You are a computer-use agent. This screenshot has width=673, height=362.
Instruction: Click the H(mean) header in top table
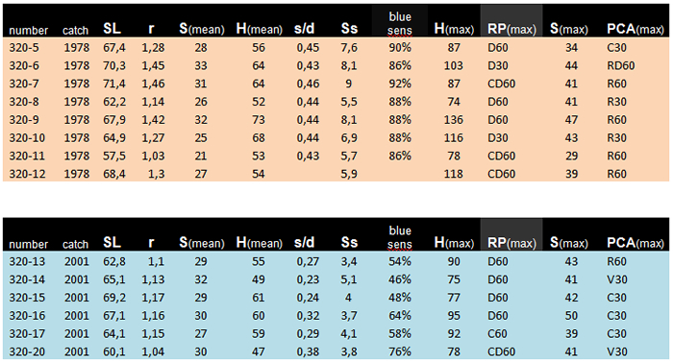point(260,29)
